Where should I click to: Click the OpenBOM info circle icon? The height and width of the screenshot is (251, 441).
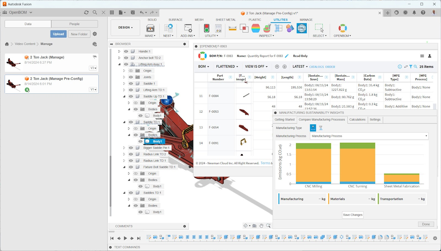pos(400,67)
